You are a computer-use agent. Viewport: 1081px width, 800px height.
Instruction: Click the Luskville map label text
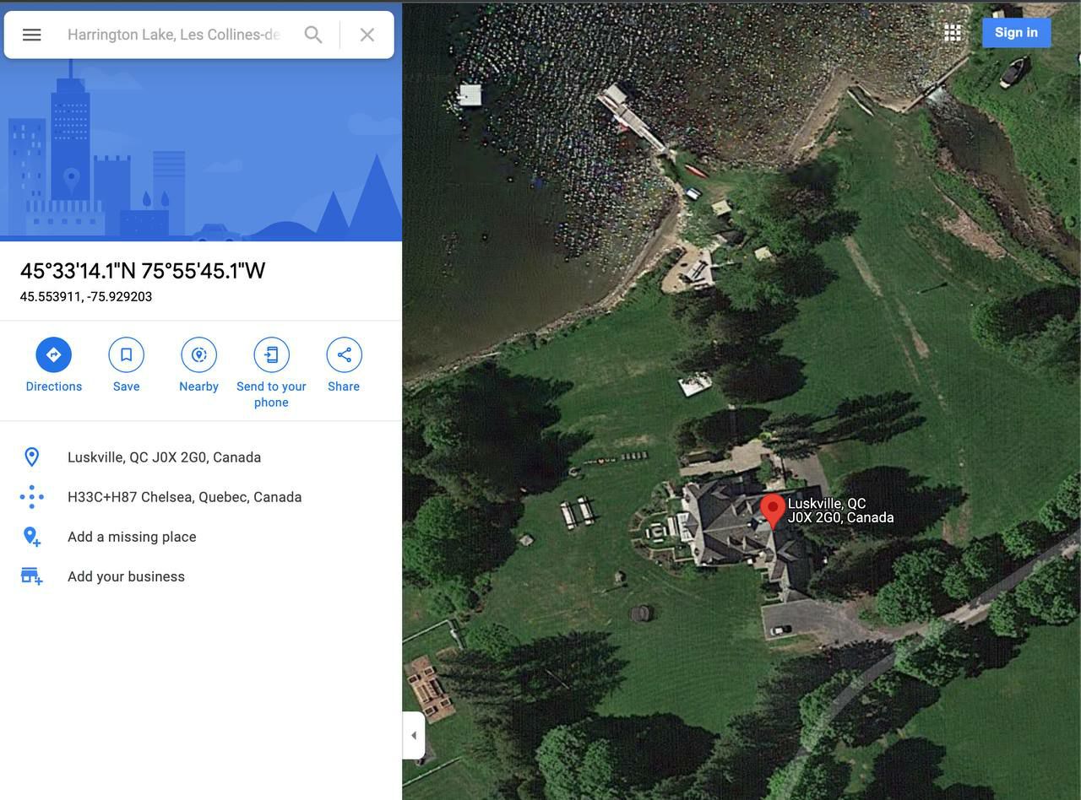tap(840, 511)
